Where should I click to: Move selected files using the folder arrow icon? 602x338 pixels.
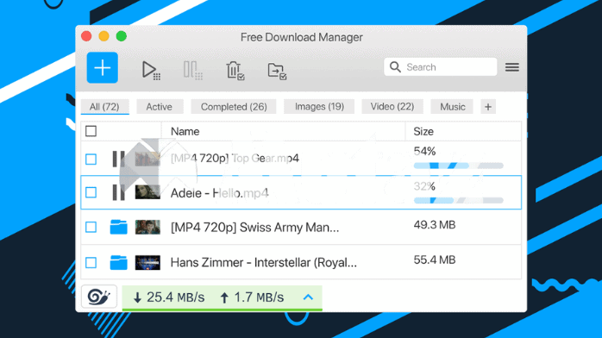pos(277,71)
